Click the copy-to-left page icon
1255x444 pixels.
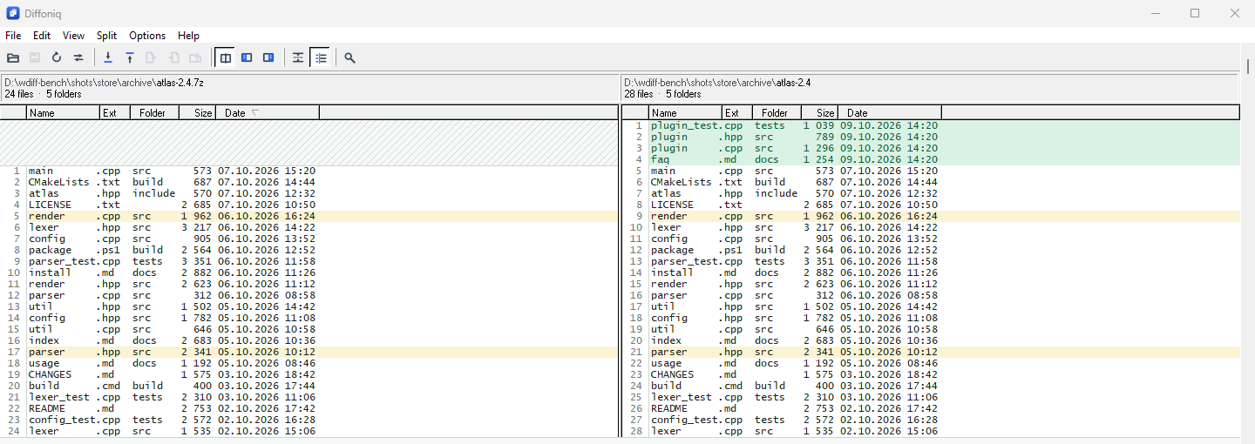pos(173,57)
